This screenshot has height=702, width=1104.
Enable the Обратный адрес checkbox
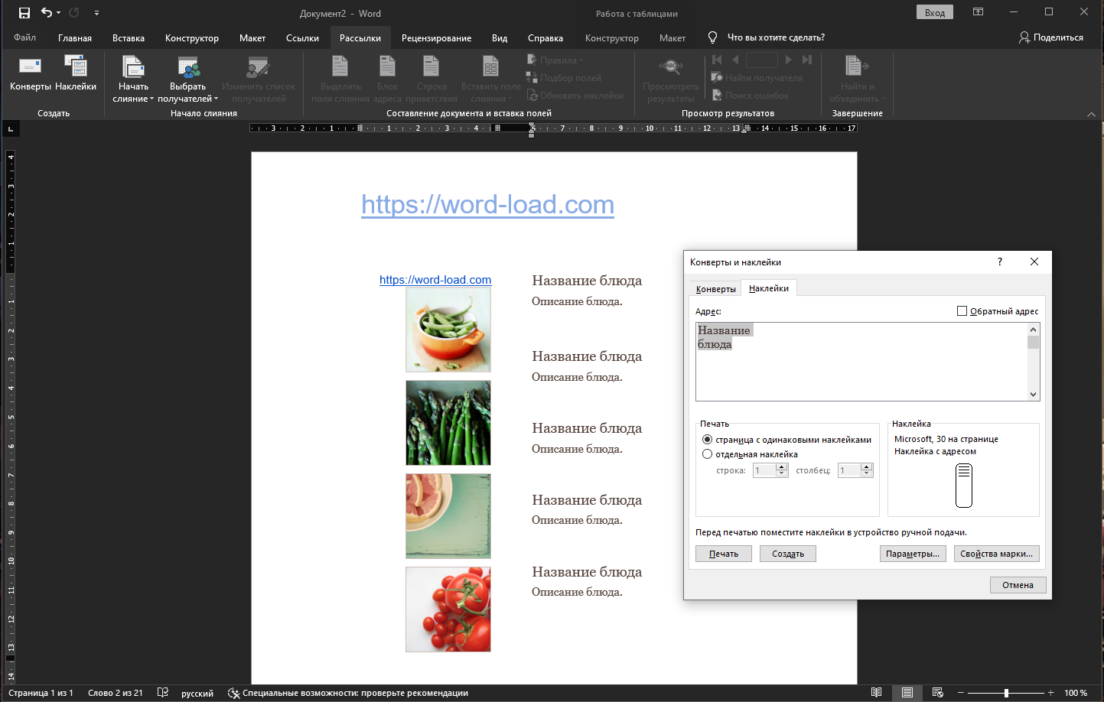(962, 311)
